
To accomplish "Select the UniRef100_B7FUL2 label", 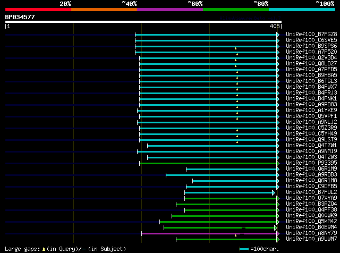I will (x=311, y=192).
